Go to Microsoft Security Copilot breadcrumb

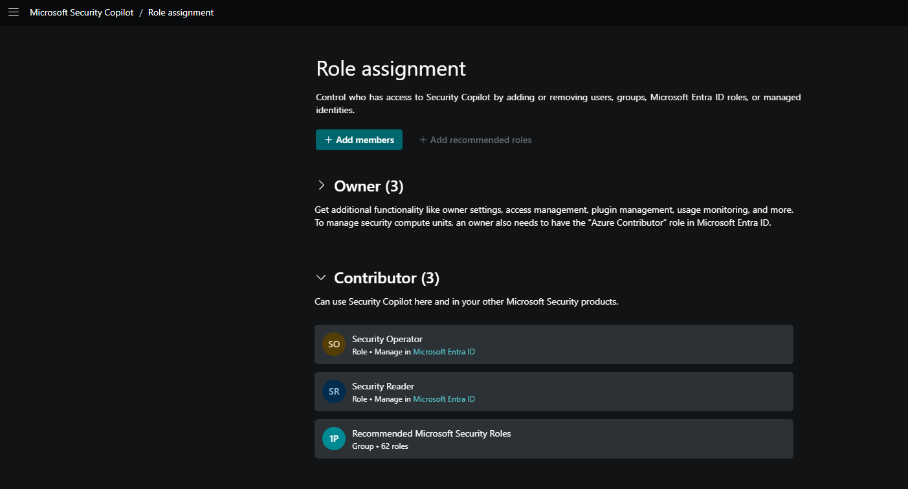82,12
